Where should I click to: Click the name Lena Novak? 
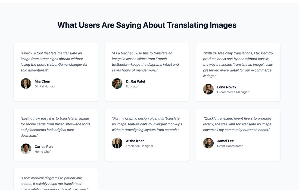[x=227, y=87]
